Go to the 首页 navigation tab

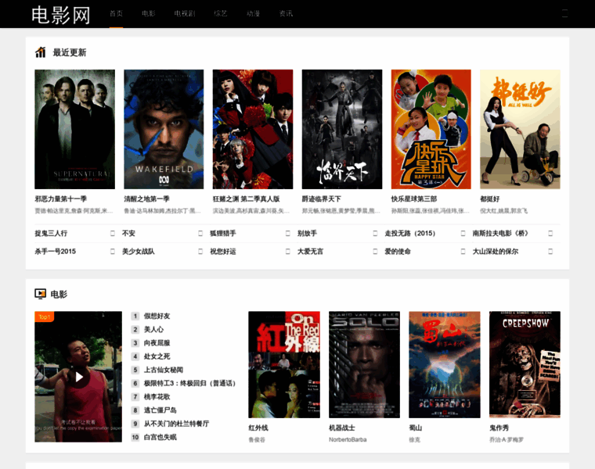[116, 13]
